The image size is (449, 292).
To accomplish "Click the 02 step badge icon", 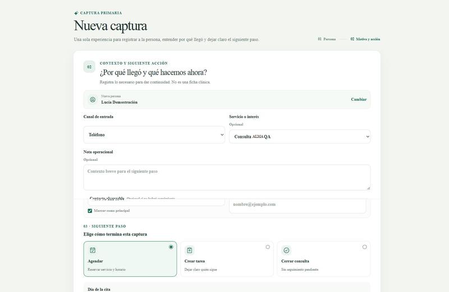I will tap(89, 67).
